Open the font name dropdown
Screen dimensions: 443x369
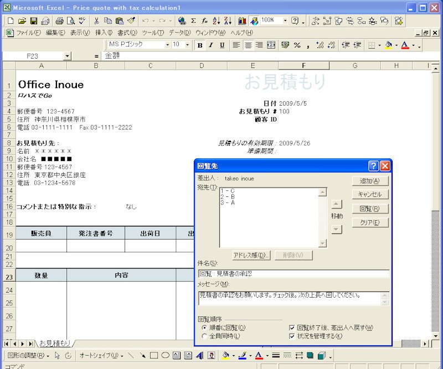pyautogui.click(x=168, y=45)
